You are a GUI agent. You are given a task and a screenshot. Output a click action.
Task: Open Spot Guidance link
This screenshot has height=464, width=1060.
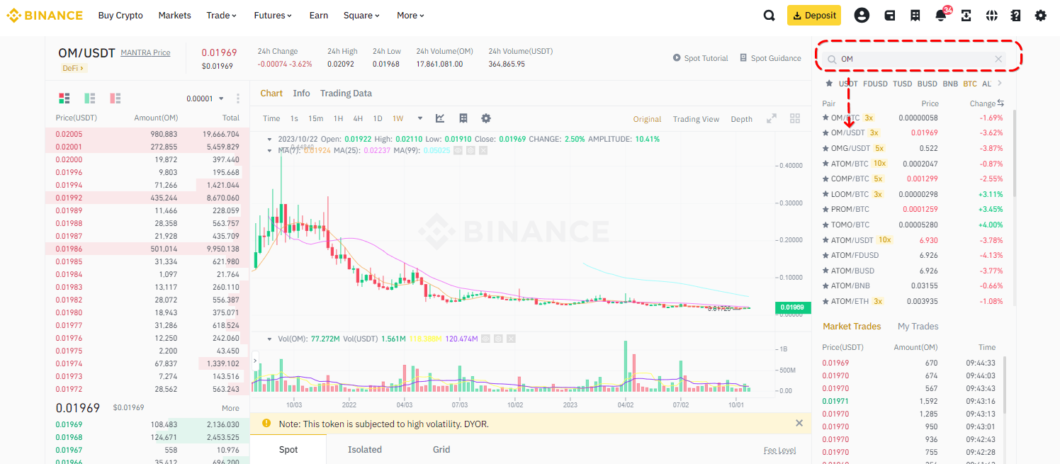click(770, 58)
